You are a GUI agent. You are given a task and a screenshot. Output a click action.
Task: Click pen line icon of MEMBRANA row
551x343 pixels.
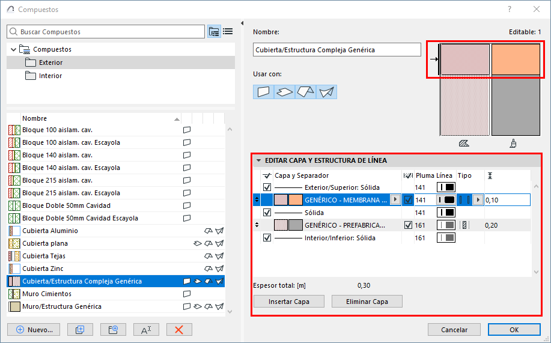pos(446,200)
